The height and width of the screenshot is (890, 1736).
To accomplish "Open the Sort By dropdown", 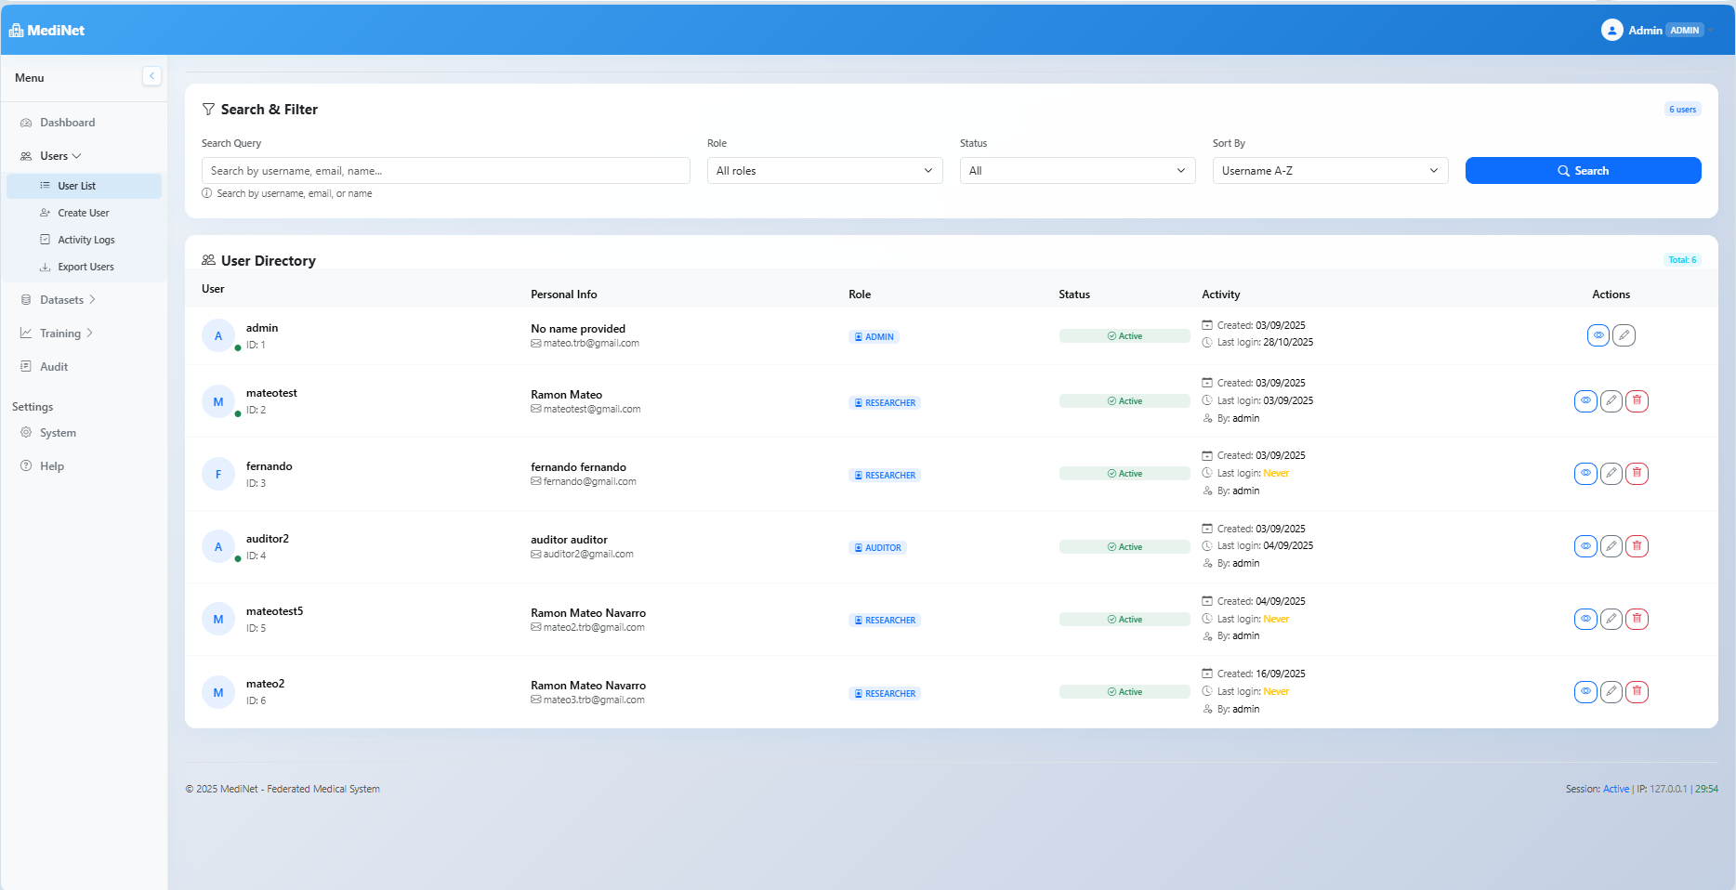I will point(1329,170).
